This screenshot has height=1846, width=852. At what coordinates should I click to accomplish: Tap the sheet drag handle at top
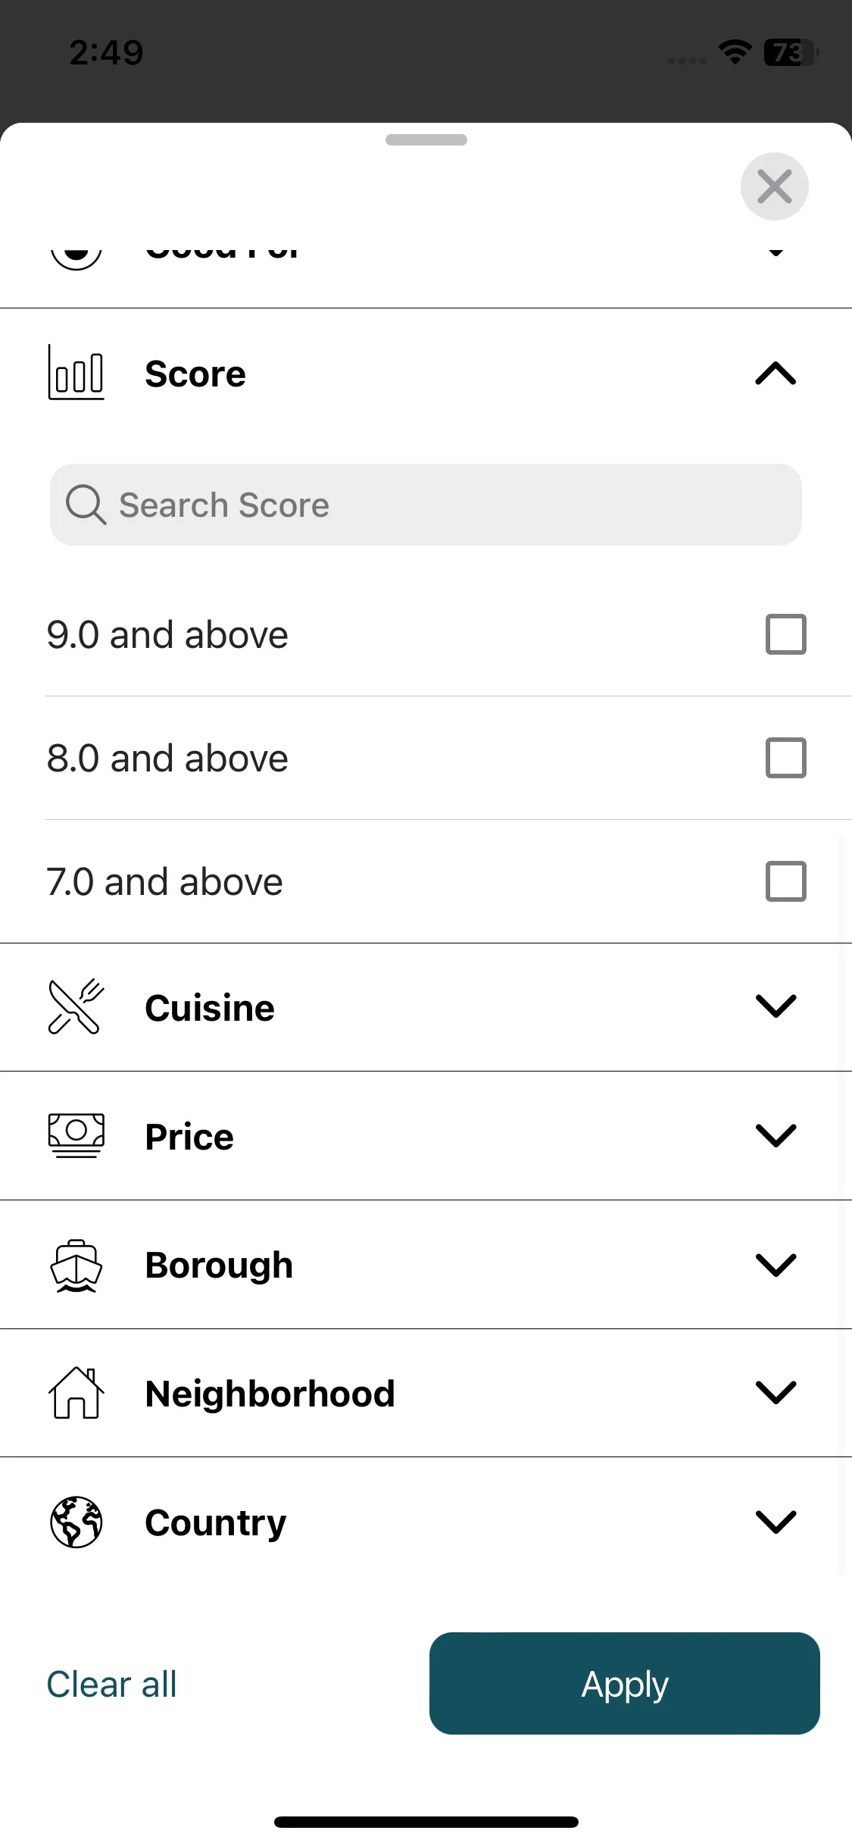(426, 139)
